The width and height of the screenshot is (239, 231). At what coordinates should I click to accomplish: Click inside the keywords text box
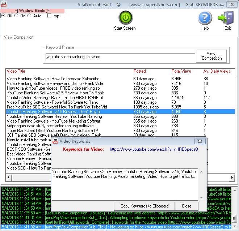click(x=125, y=184)
